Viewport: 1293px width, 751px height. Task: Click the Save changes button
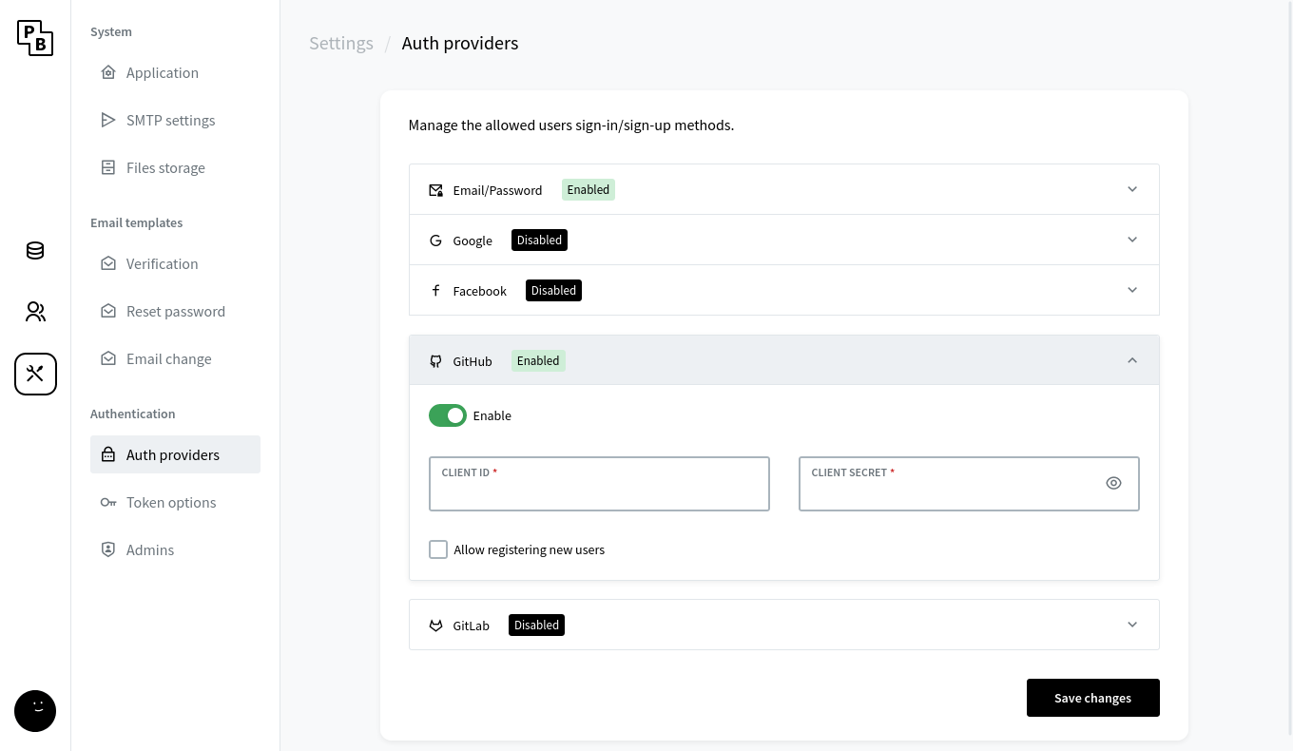(x=1092, y=698)
